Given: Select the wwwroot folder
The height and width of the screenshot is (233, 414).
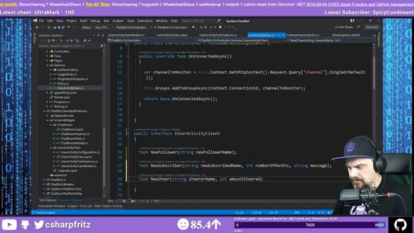Looking at the screenshot, I should point(60,175).
